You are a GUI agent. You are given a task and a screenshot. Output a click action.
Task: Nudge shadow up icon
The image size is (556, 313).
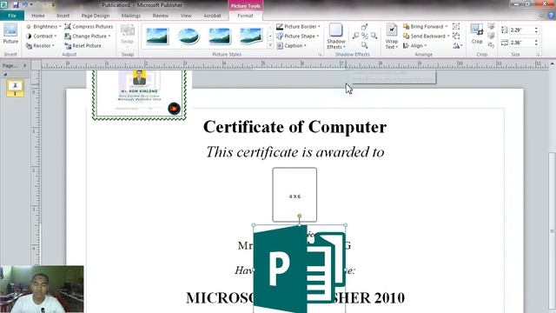pos(365,27)
